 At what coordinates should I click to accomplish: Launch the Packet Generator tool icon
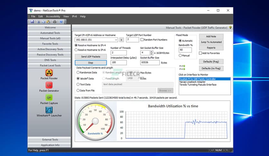[49, 85]
